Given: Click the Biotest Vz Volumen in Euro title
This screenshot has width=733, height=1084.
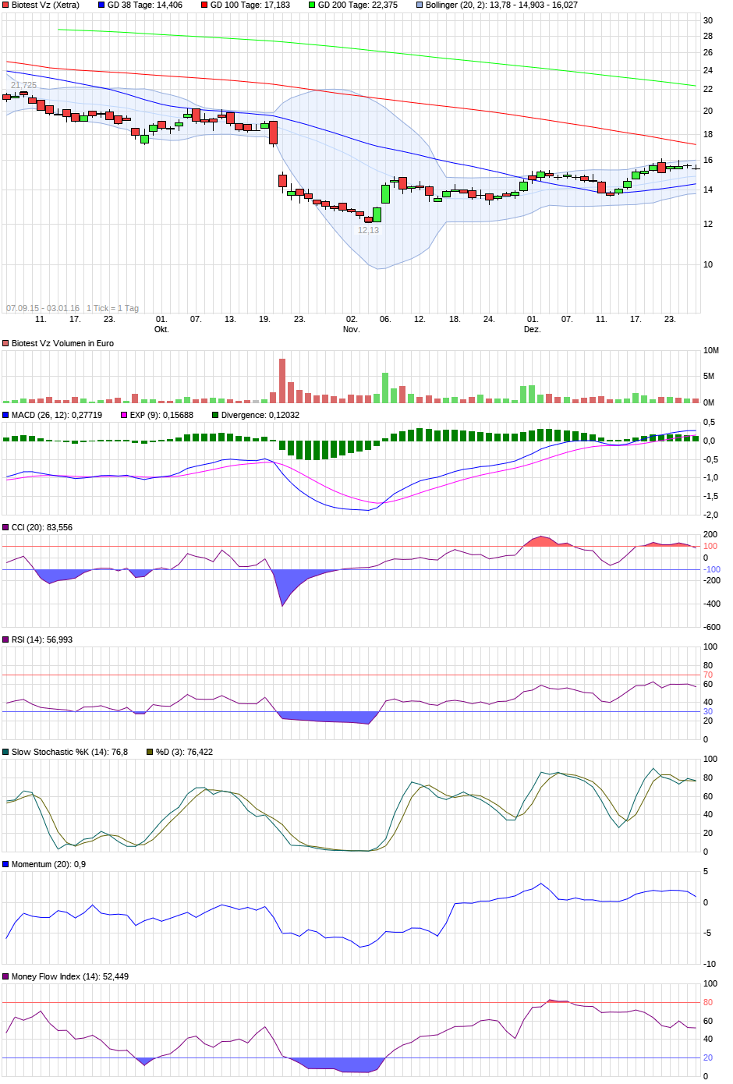Looking at the screenshot, I should [x=62, y=344].
